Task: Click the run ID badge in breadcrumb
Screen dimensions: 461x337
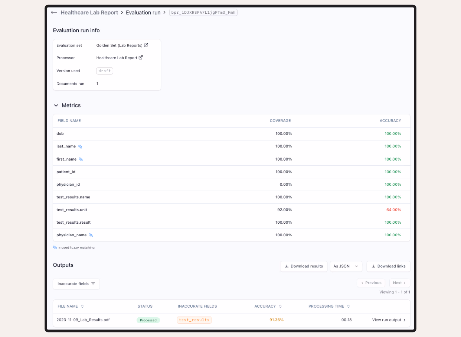Action: (203, 13)
